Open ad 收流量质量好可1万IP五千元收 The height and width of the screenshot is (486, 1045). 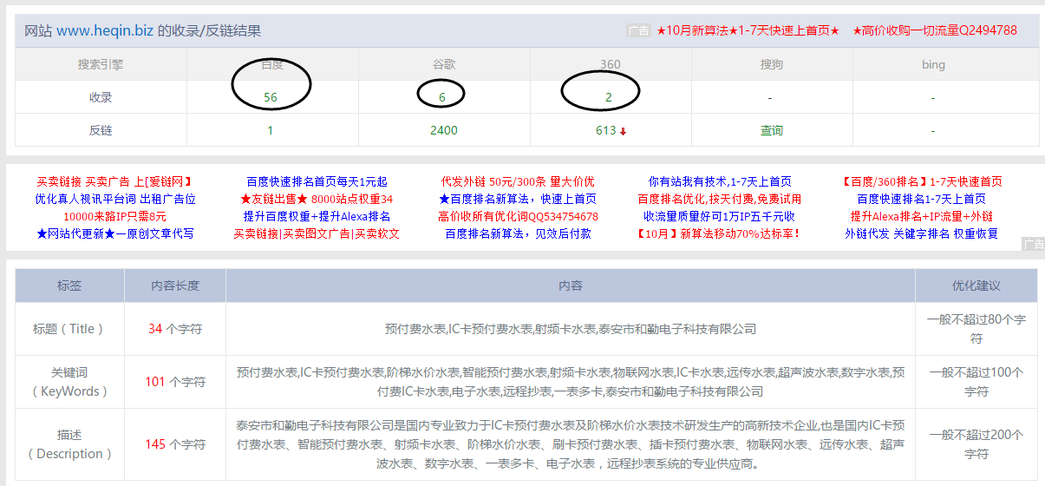click(x=720, y=216)
